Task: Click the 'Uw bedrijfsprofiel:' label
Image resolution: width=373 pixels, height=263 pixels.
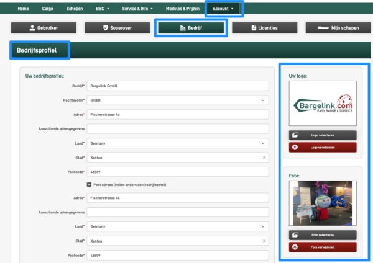Action: pos(45,76)
